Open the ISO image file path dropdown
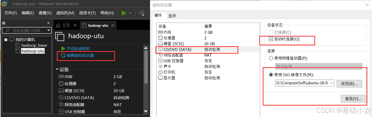Viewport: 372px width, 117px height. click(332, 83)
